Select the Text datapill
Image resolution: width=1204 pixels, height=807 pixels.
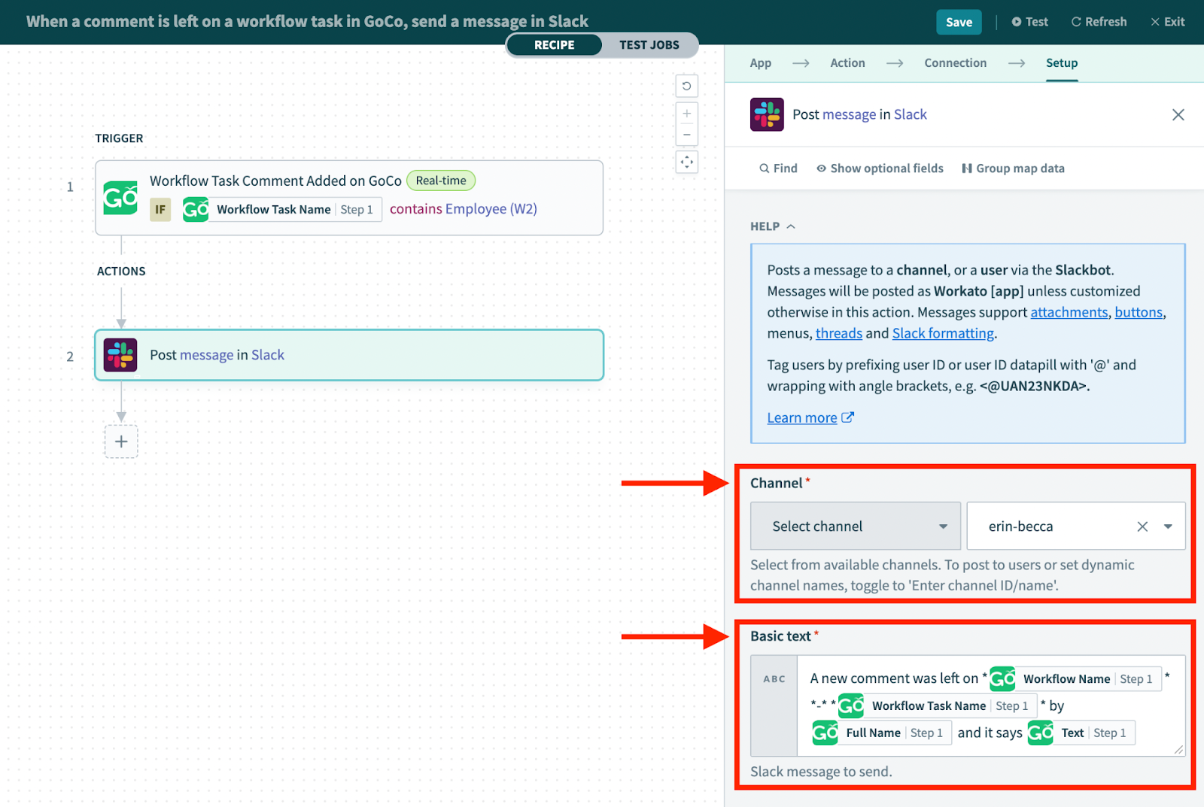coord(1081,733)
